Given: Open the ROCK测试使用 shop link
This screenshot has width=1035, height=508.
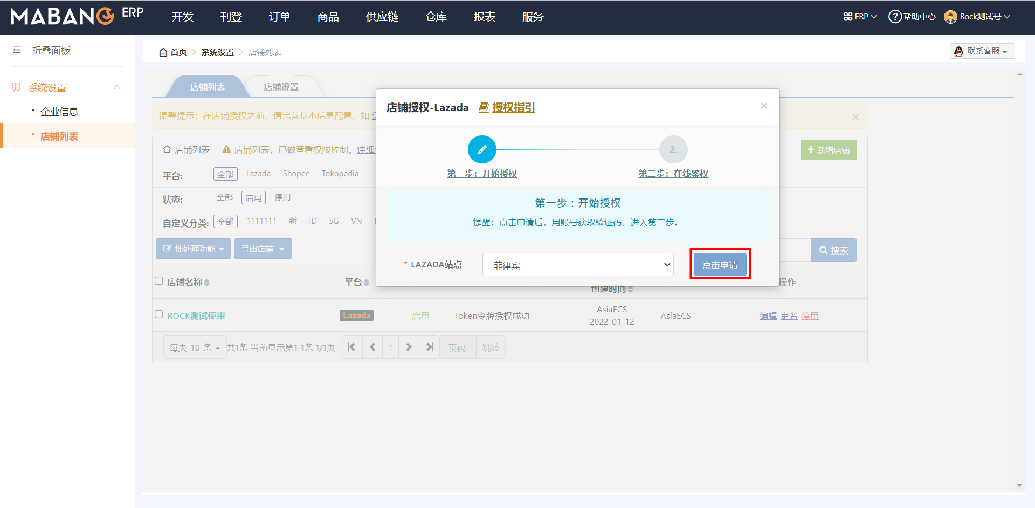Looking at the screenshot, I should point(196,316).
